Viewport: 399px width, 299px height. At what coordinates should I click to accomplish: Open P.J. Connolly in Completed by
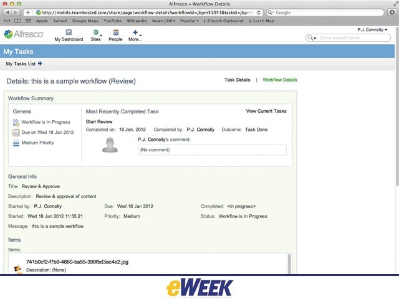201,130
